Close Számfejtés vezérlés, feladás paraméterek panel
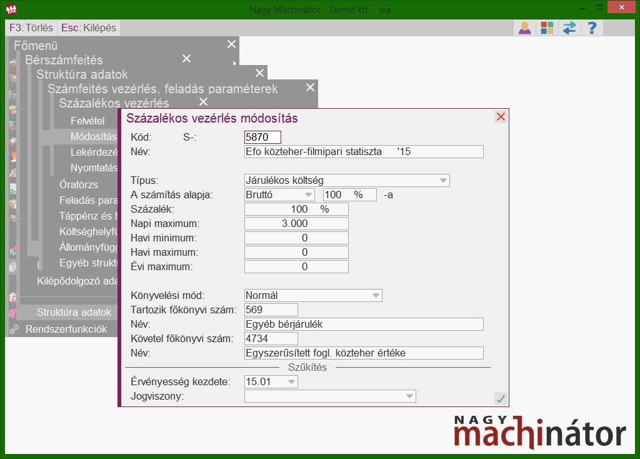 pos(310,87)
